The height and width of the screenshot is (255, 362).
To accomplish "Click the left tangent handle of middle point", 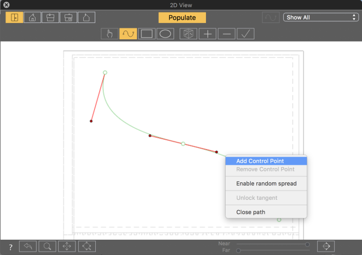I will coord(150,136).
